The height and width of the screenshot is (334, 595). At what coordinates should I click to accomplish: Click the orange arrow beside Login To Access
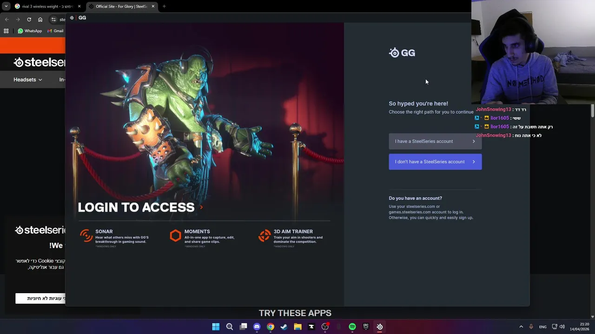(x=201, y=207)
